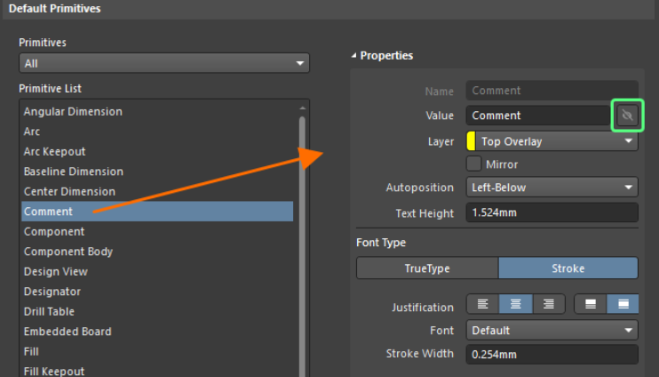
Task: Switch font type to TrueType
Action: coord(427,269)
